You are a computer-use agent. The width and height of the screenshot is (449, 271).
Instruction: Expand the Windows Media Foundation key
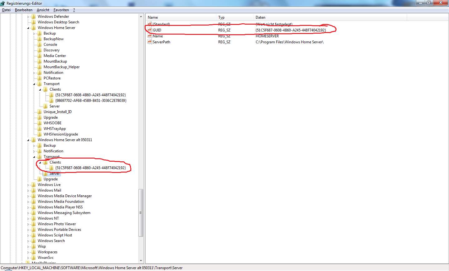tap(28, 202)
